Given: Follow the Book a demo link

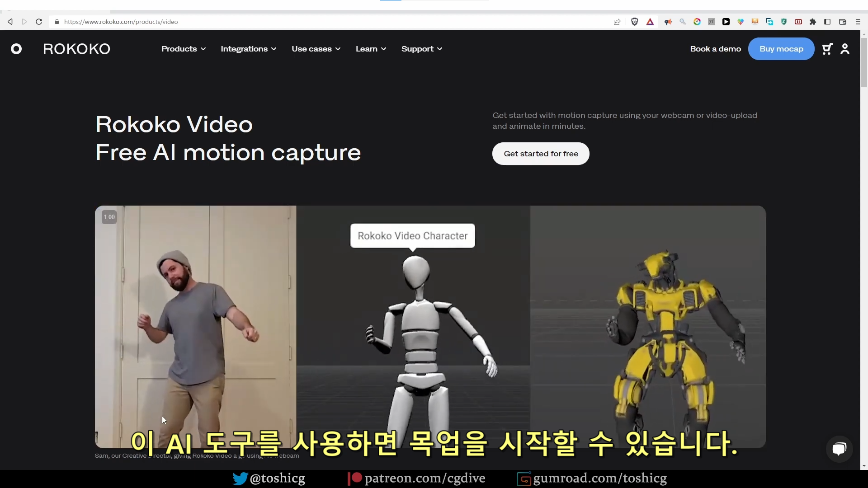Looking at the screenshot, I should pyautogui.click(x=715, y=49).
